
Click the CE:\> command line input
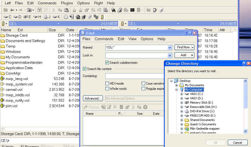click(40, 140)
